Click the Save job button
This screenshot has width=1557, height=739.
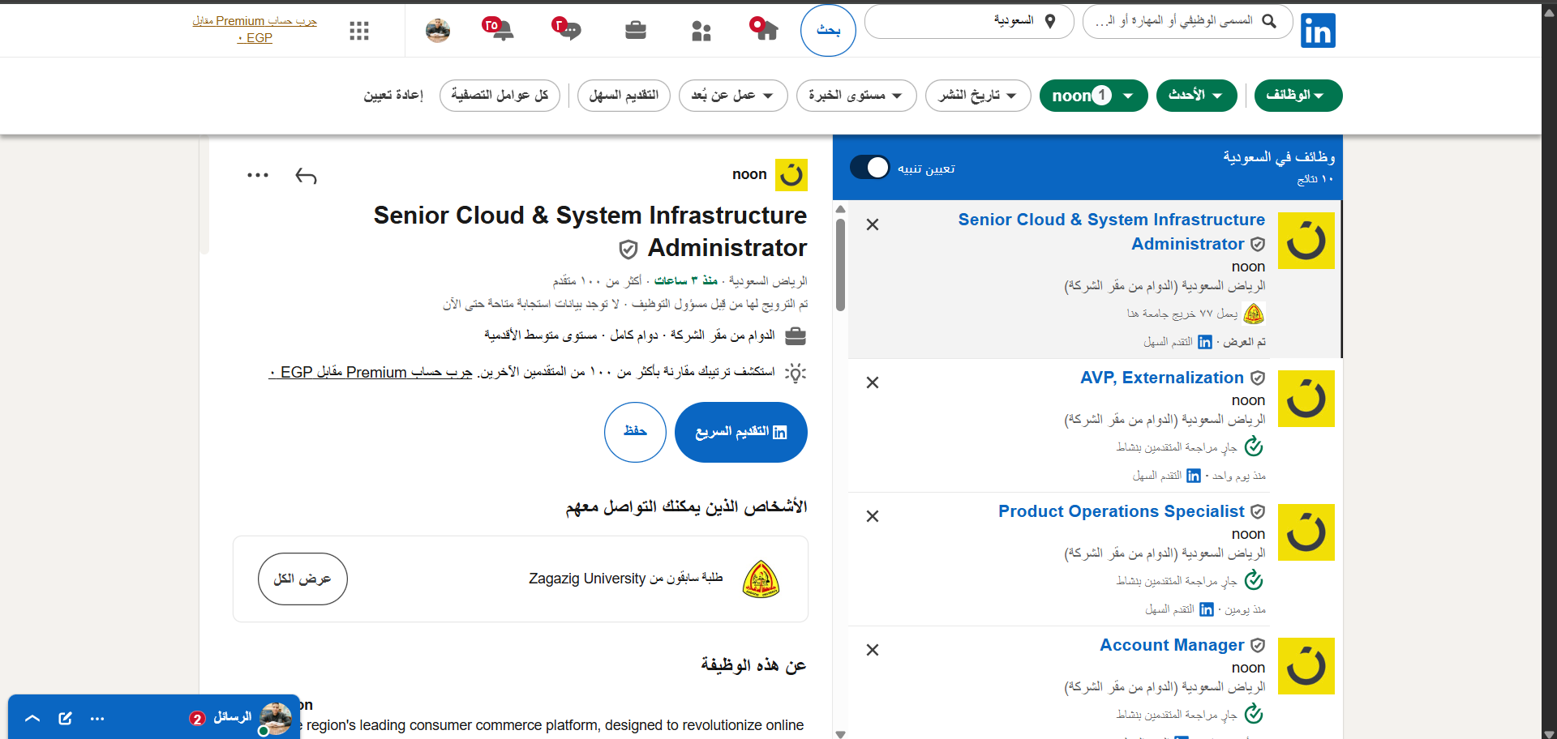(635, 432)
